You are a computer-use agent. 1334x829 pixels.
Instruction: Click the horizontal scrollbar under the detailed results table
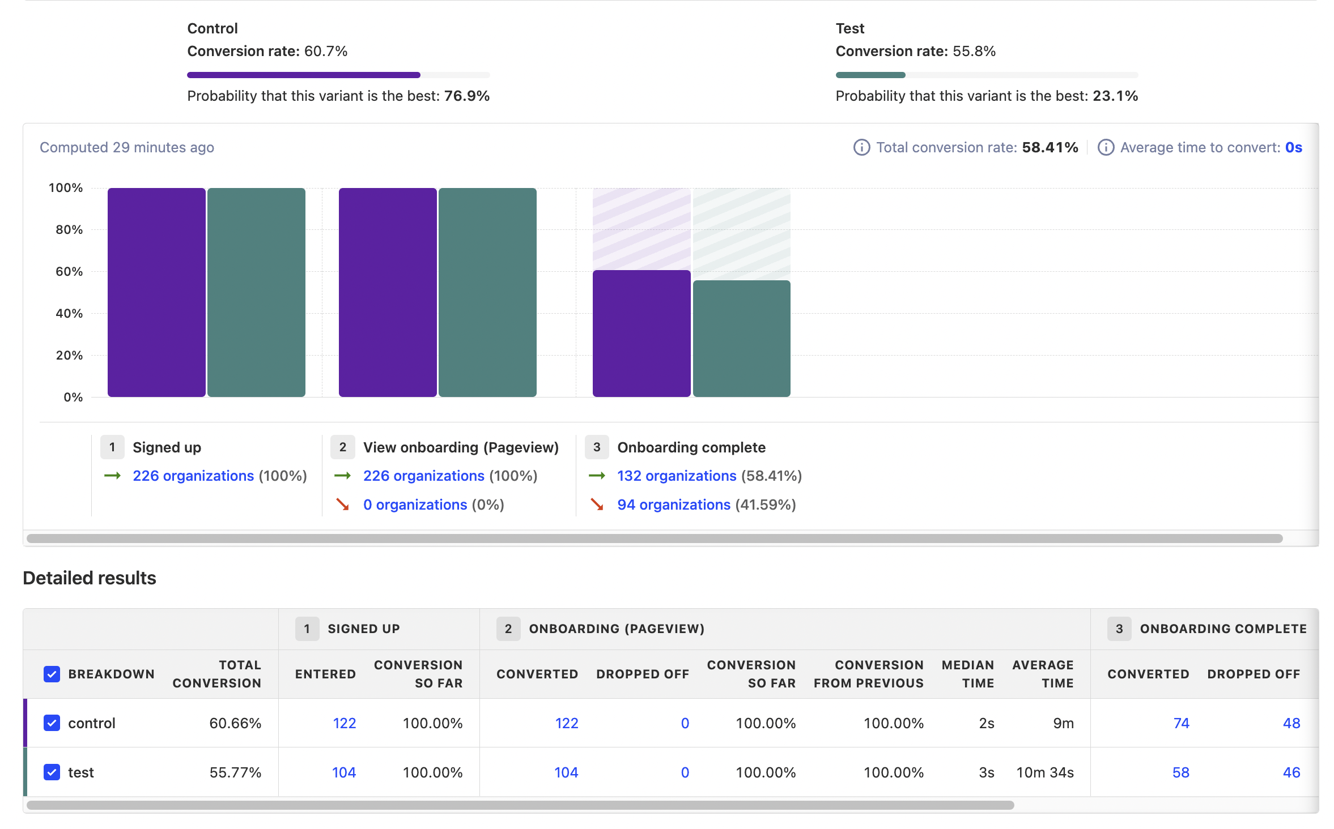(521, 804)
